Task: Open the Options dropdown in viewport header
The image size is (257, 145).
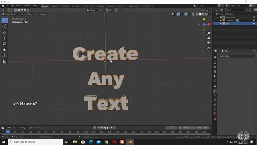Action: pos(206,10)
